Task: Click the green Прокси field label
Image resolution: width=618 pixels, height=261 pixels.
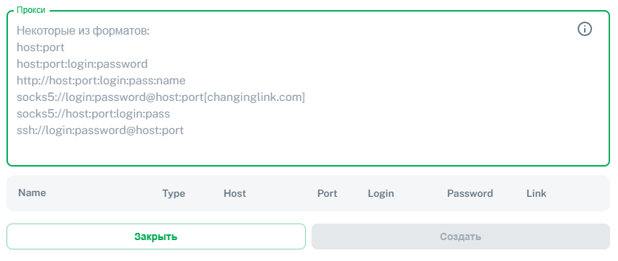Action: tap(31, 10)
